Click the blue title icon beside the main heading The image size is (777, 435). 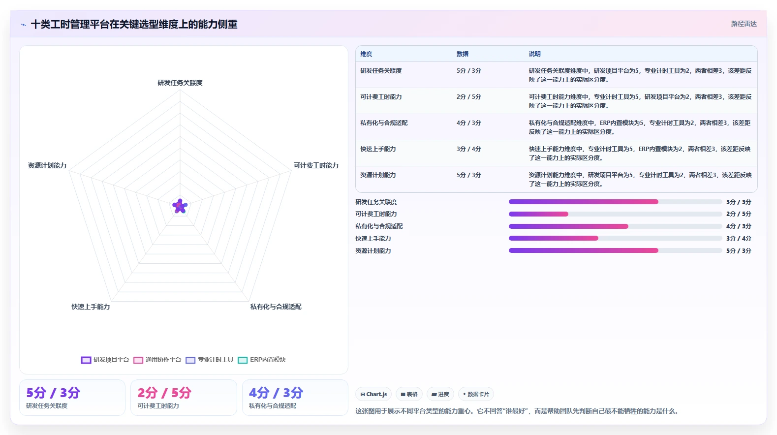[23, 25]
